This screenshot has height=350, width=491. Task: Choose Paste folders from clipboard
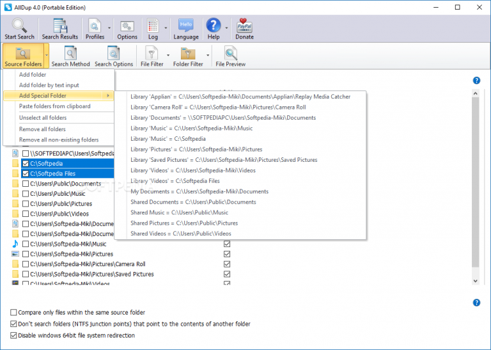click(x=59, y=106)
